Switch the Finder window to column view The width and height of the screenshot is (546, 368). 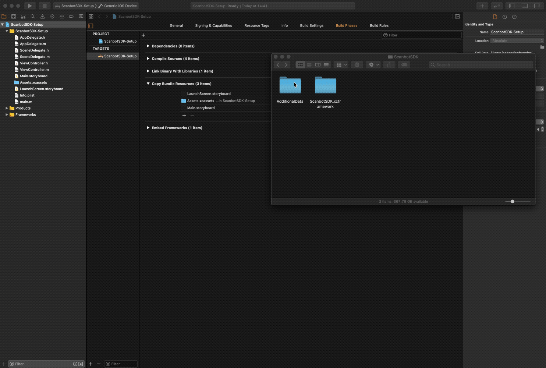point(318,64)
